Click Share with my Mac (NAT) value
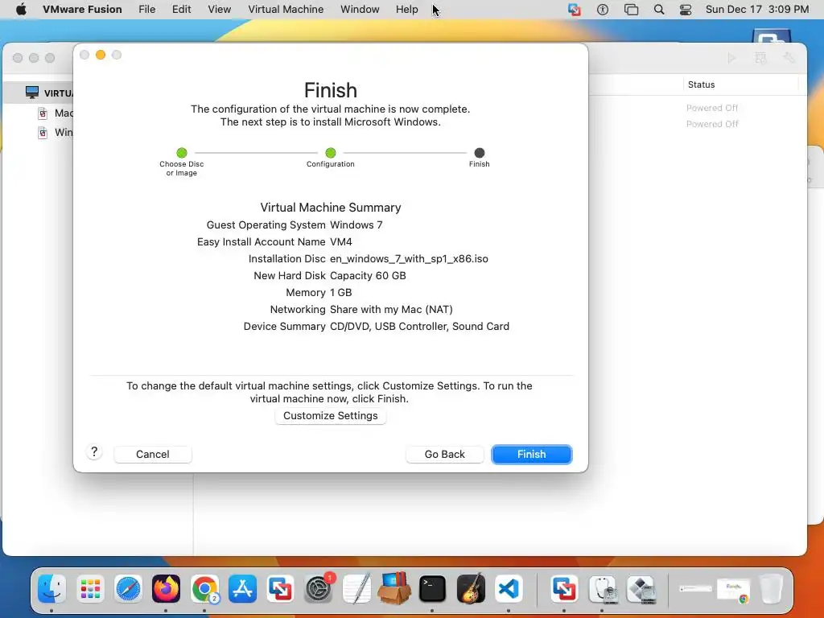 tap(391, 310)
